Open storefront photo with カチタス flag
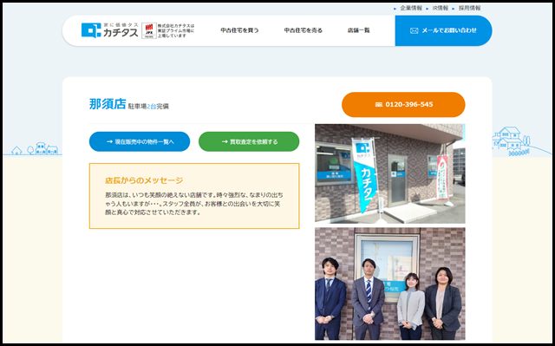 point(390,173)
